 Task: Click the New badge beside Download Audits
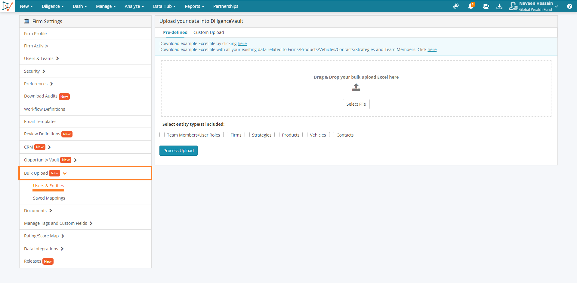pyautogui.click(x=64, y=97)
